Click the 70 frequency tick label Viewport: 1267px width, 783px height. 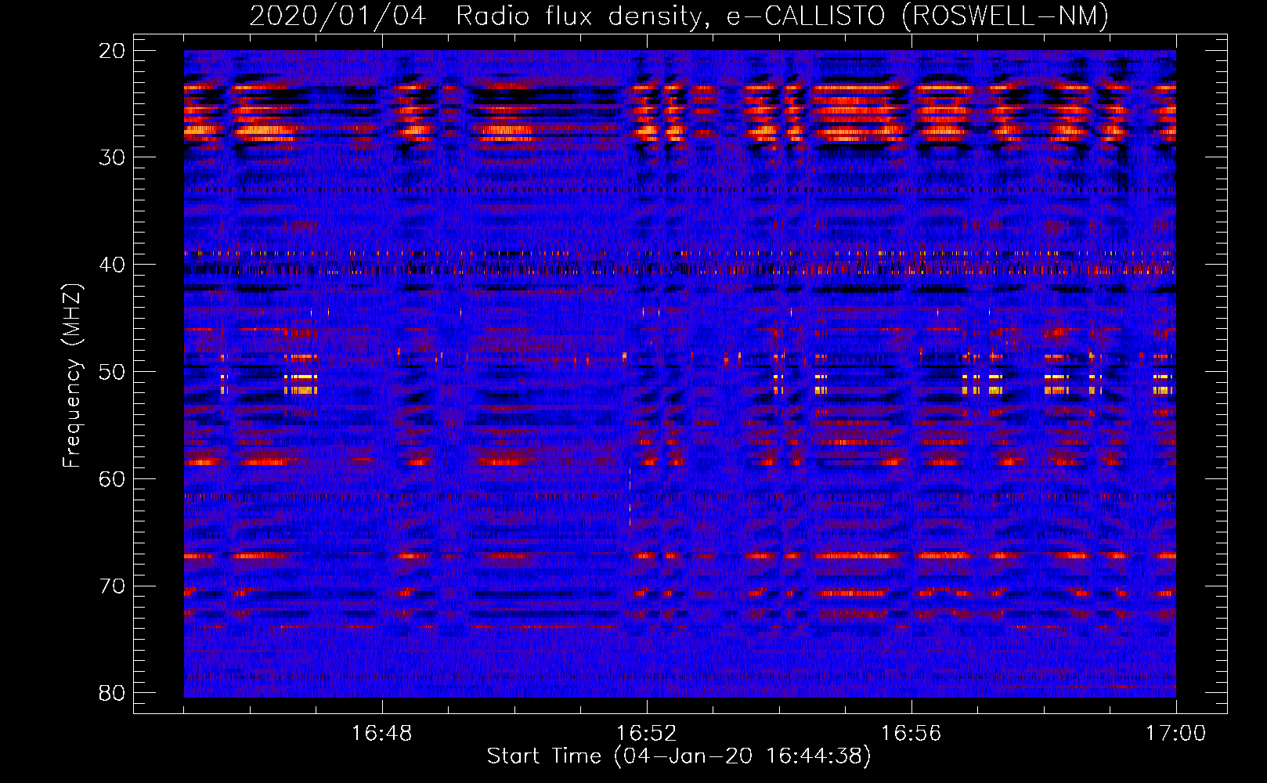[111, 586]
